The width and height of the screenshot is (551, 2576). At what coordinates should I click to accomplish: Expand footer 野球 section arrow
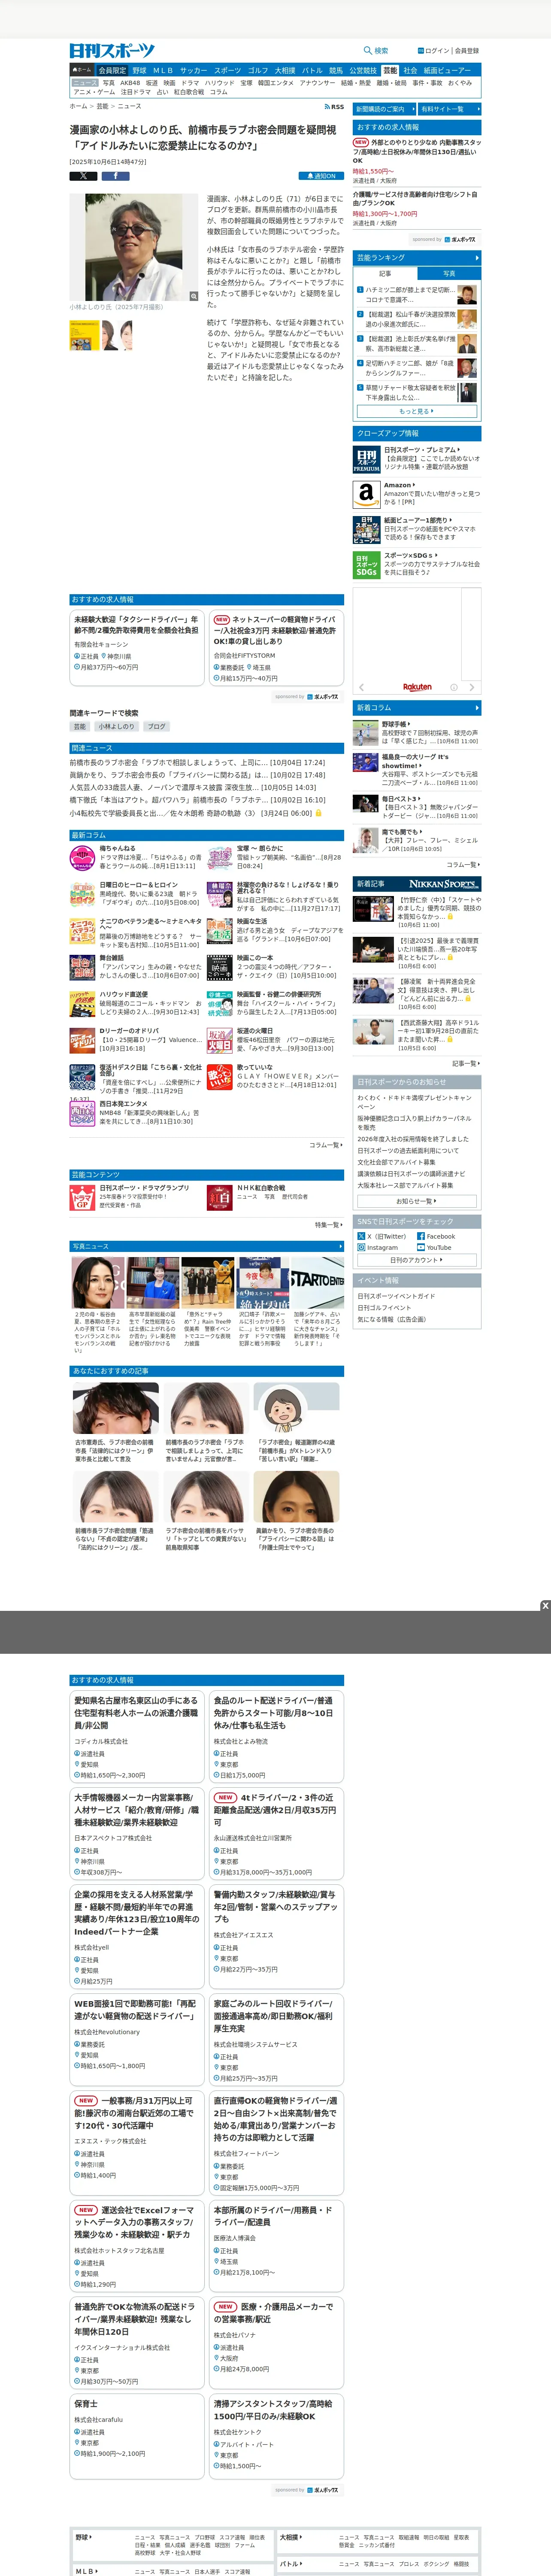[x=91, y=2537]
